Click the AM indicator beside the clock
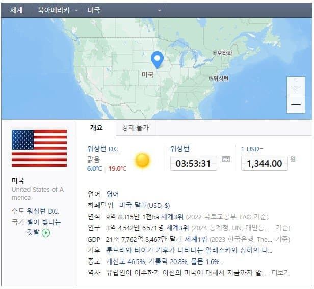This screenshot has height=289, width=314. [226, 160]
